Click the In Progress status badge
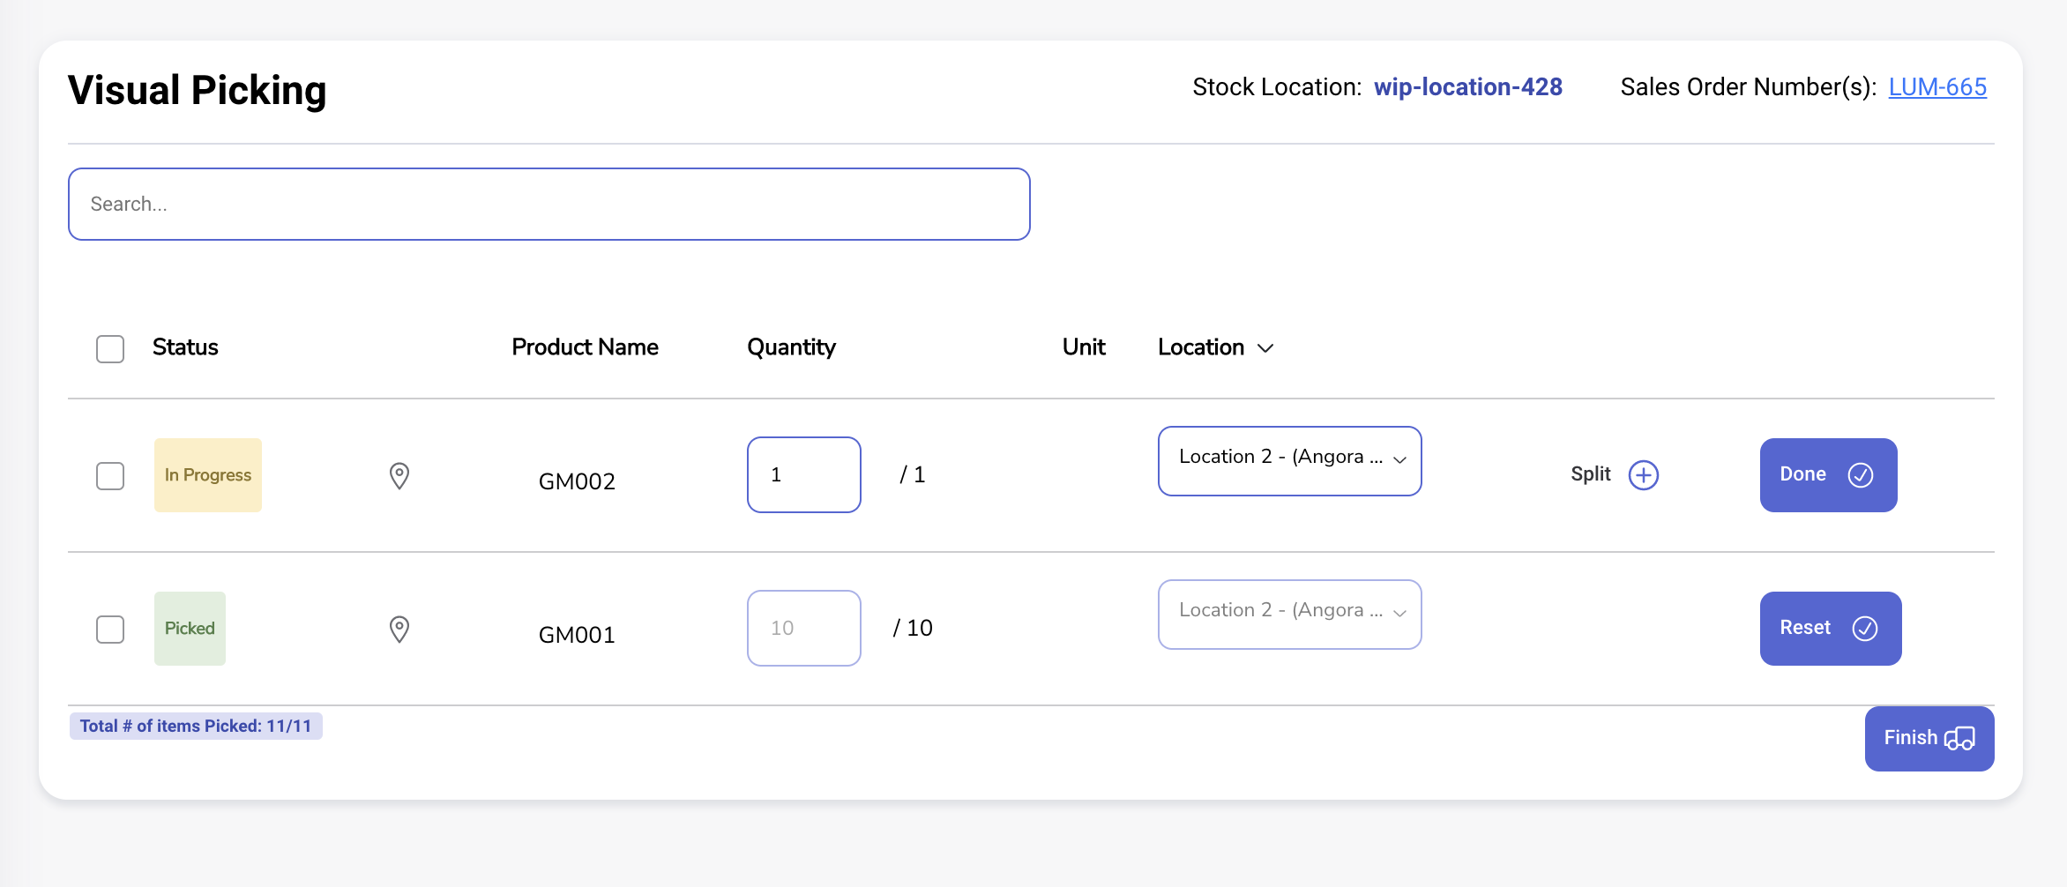This screenshot has height=887, width=2067. click(208, 475)
